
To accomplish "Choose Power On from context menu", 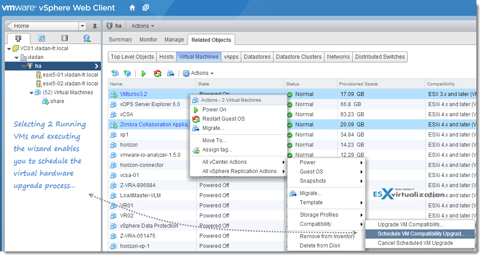I will pyautogui.click(x=239, y=110).
